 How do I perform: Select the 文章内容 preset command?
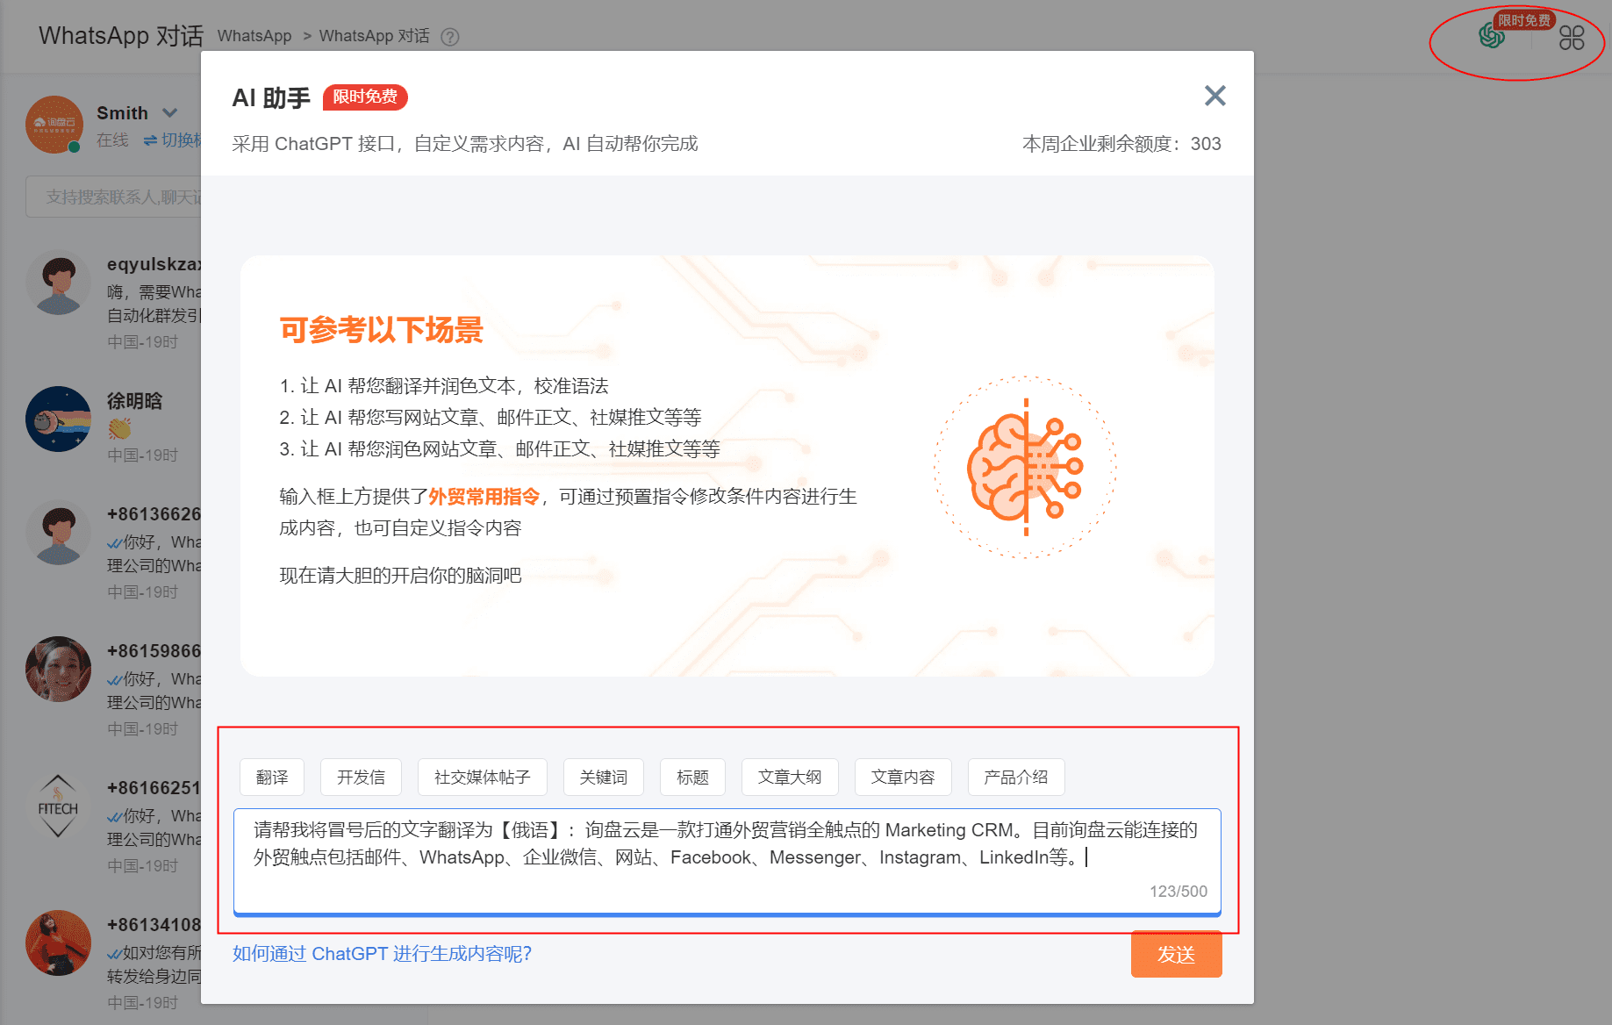[903, 778]
